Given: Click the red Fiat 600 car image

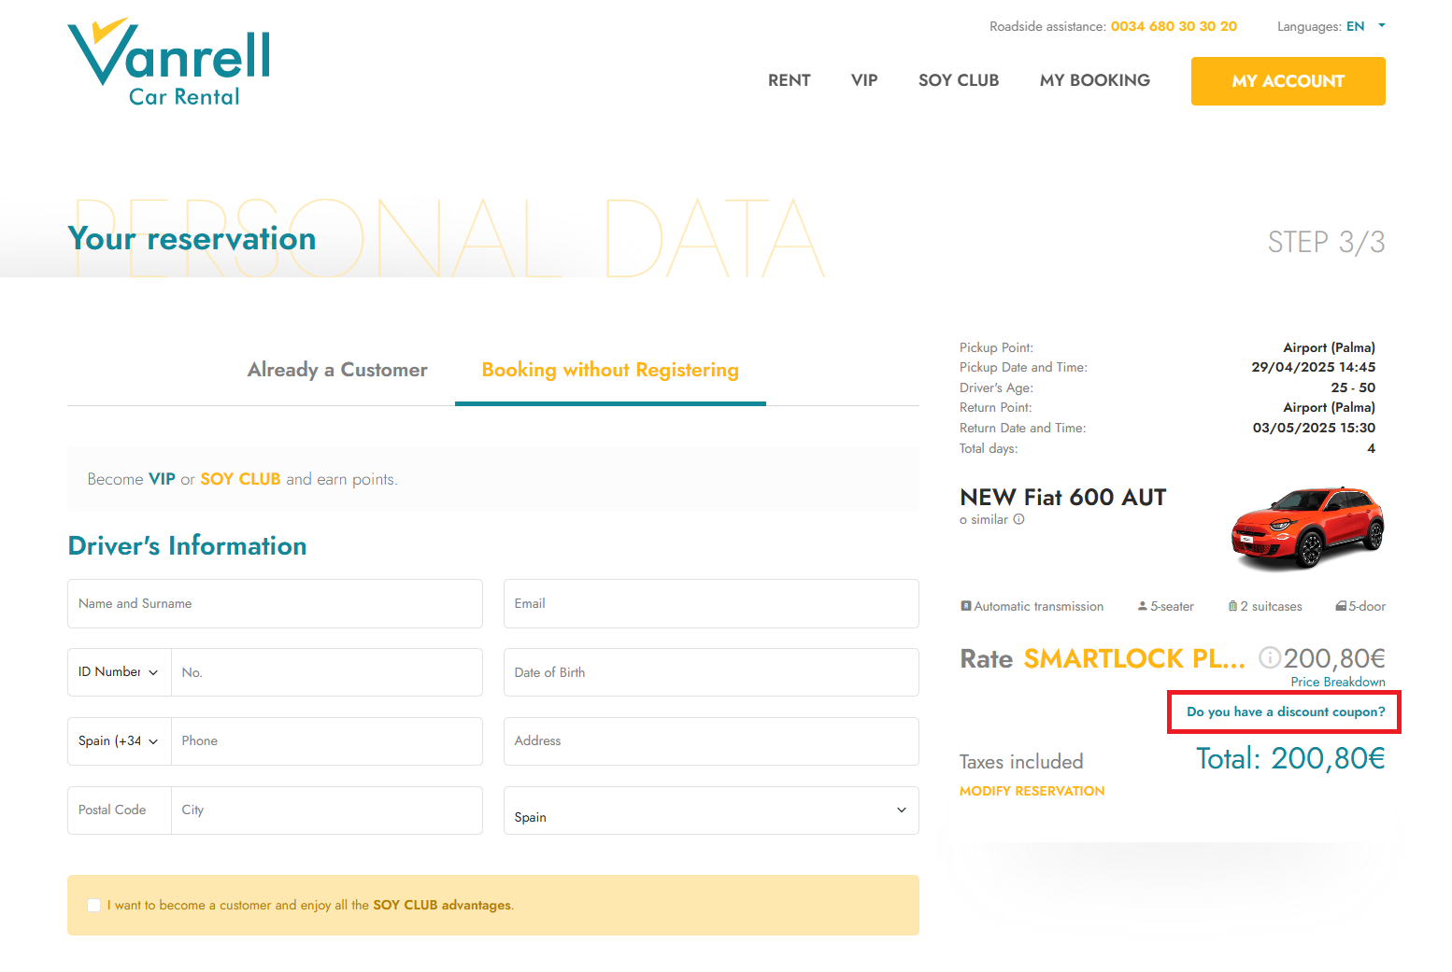Looking at the screenshot, I should tap(1307, 528).
